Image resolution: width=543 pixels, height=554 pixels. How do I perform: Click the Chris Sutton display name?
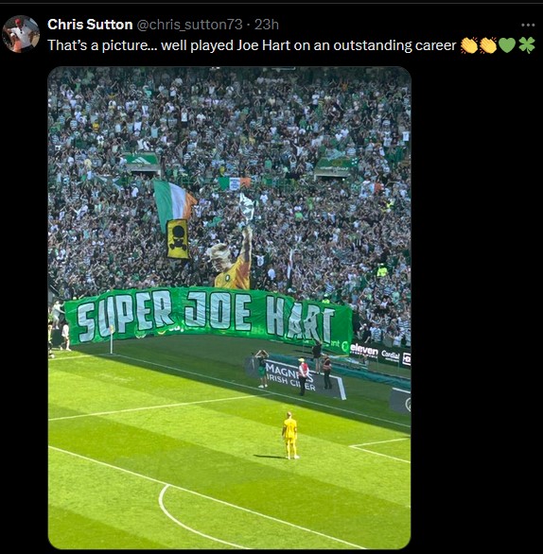point(90,25)
